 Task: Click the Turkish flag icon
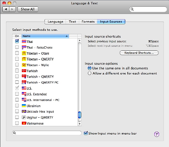click(24, 71)
